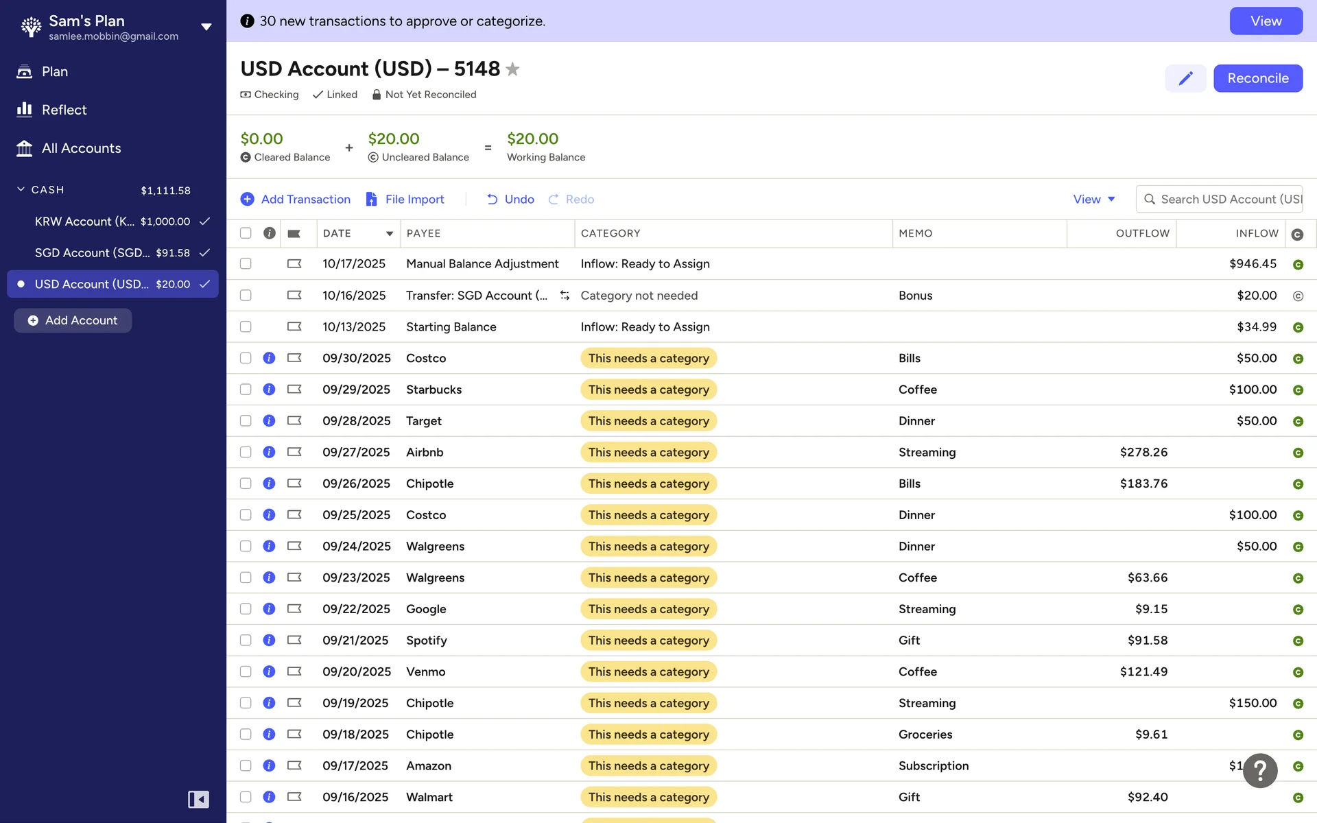The image size is (1317, 823).
Task: Click the File Import icon
Action: click(x=372, y=199)
